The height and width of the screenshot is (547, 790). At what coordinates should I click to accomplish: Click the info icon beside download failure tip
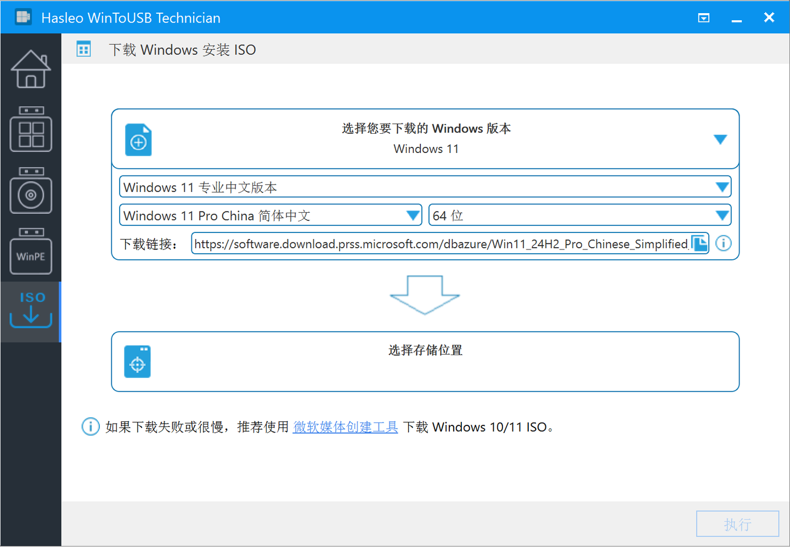(91, 426)
